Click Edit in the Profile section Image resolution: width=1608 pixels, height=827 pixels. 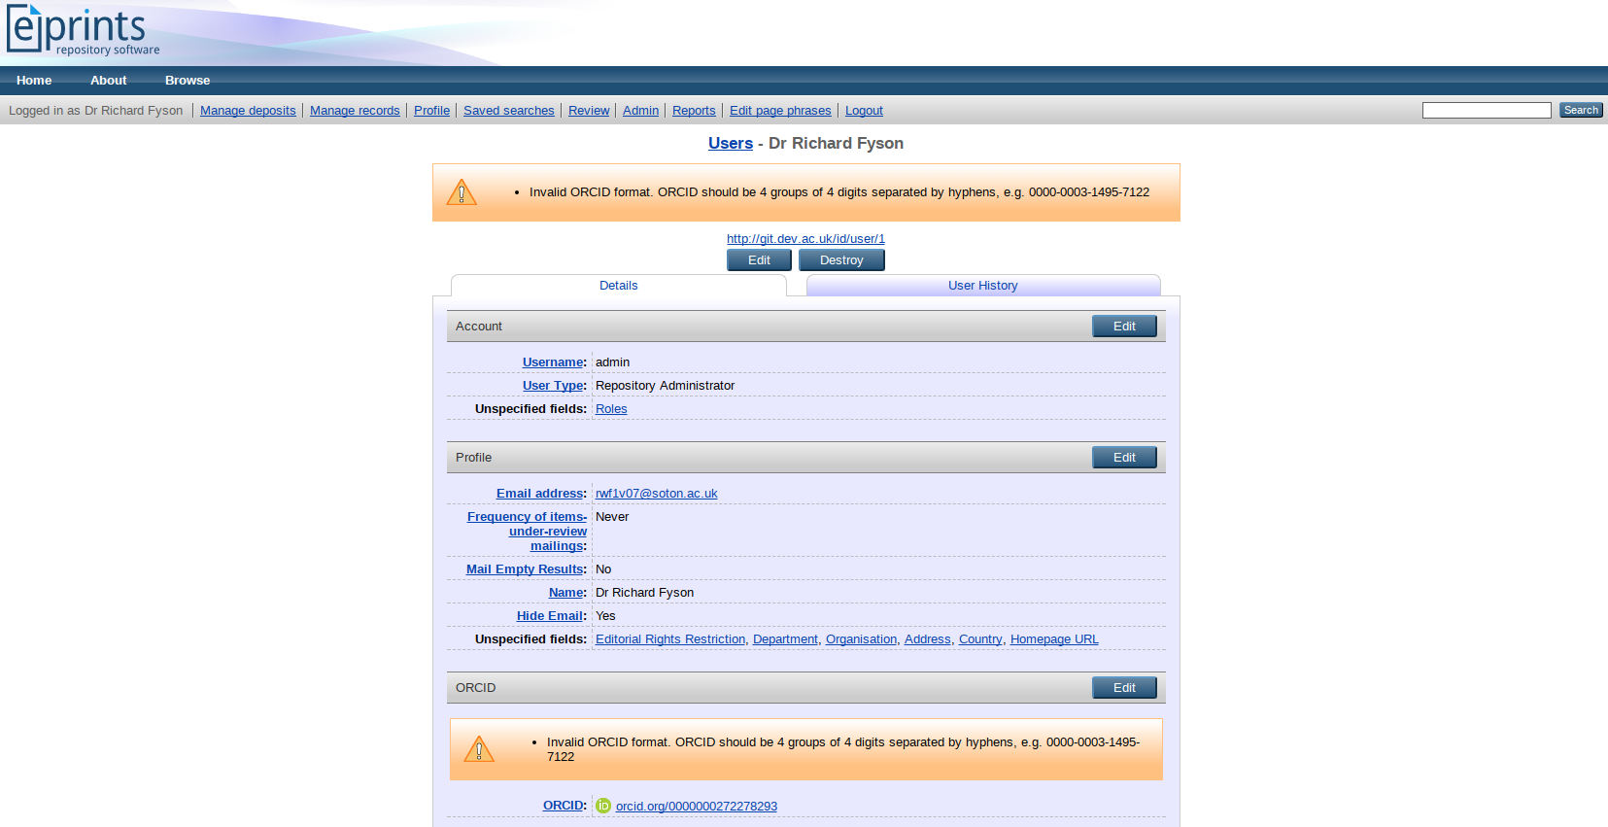[1123, 458]
